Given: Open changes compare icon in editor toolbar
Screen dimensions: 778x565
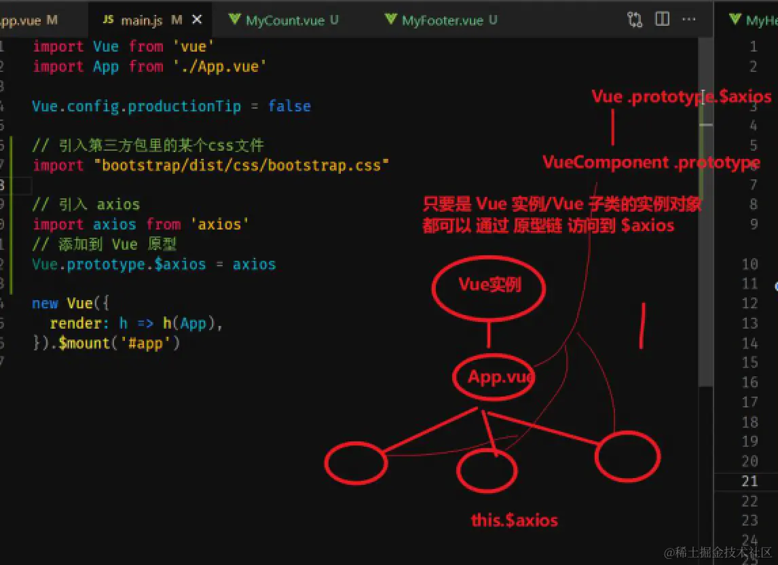Looking at the screenshot, I should pos(635,20).
